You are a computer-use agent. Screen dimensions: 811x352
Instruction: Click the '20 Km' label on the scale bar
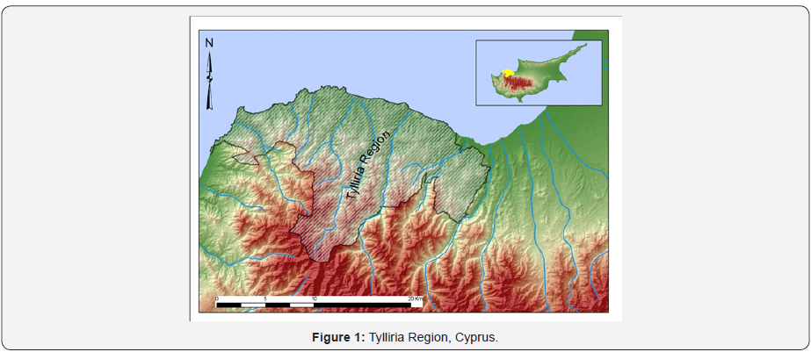pyautogui.click(x=415, y=298)
